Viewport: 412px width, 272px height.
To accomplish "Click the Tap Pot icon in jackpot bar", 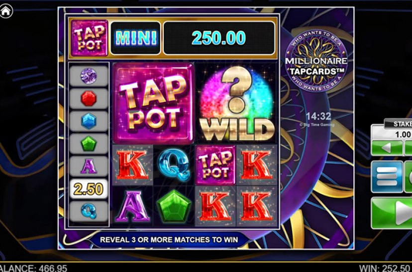I will [x=90, y=38].
